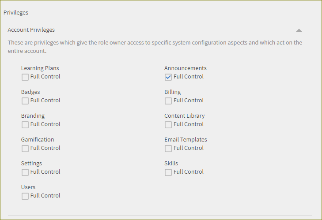Enable Full Control for Learning Plans
Screen dimensions: 322x220
click(25, 77)
